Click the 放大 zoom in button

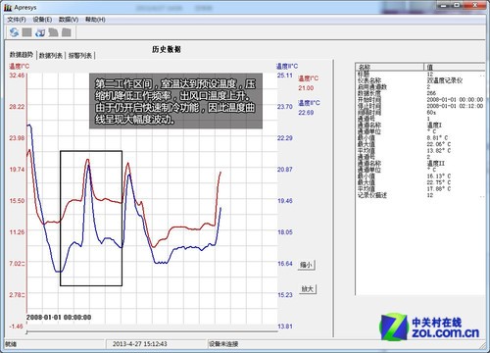[x=308, y=288]
